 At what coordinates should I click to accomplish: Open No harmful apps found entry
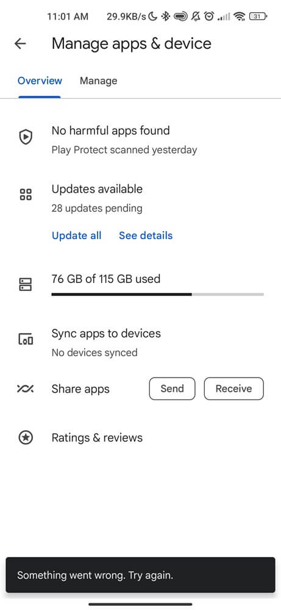[x=140, y=140]
